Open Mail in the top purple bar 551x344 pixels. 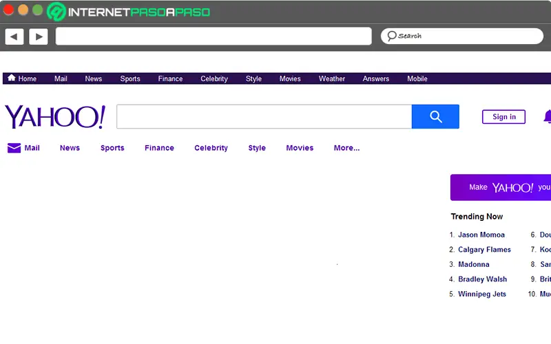point(61,78)
